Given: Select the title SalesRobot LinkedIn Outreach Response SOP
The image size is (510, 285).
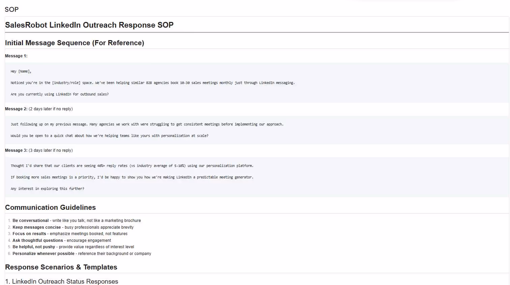Looking at the screenshot, I should [x=89, y=25].
